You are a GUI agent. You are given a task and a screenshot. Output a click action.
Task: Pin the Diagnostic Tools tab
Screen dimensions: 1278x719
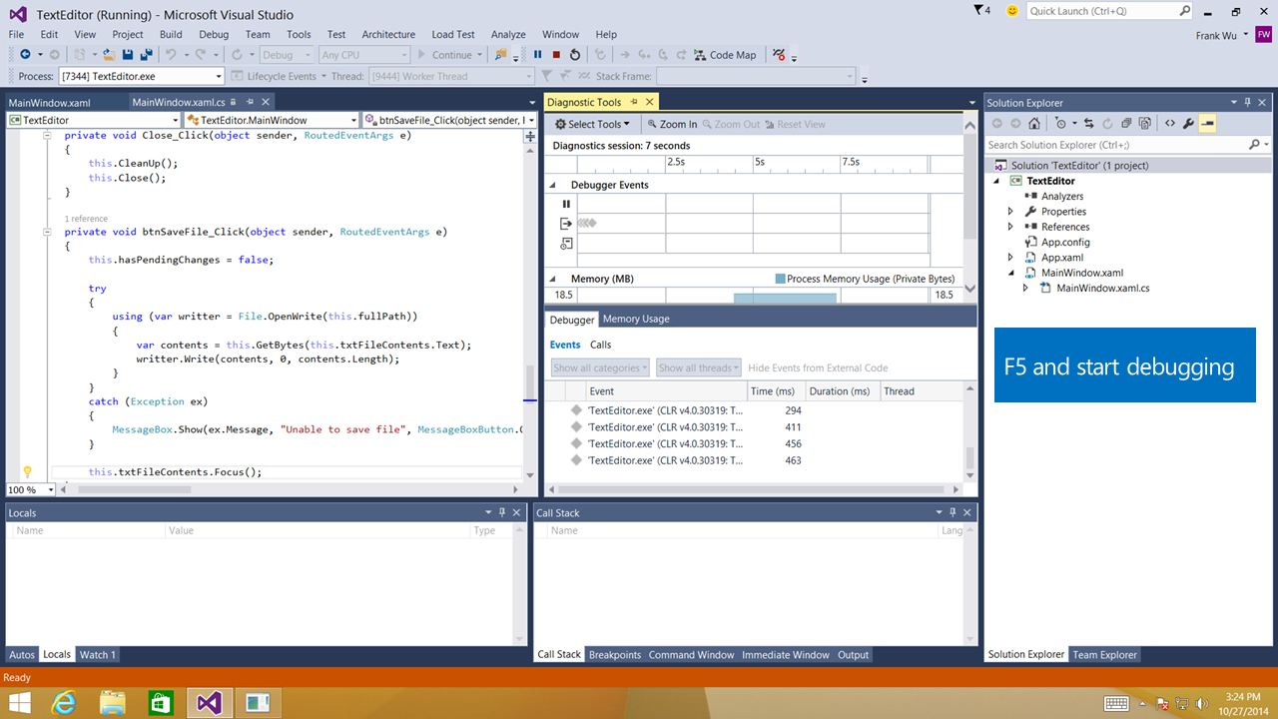click(x=634, y=102)
